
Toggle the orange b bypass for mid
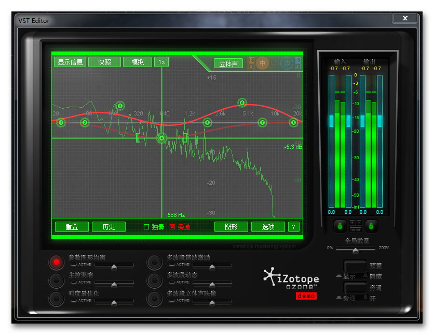(251, 60)
